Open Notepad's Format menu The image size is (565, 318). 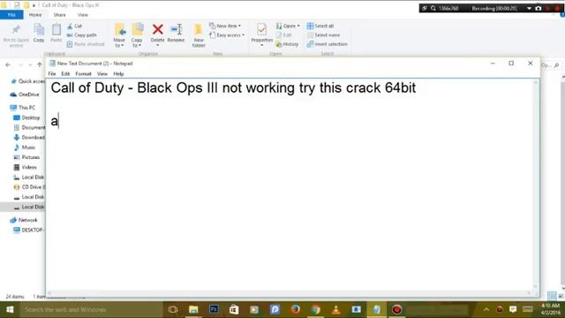[83, 73]
